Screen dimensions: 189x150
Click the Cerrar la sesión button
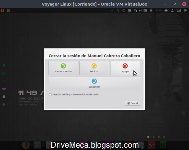(63, 68)
